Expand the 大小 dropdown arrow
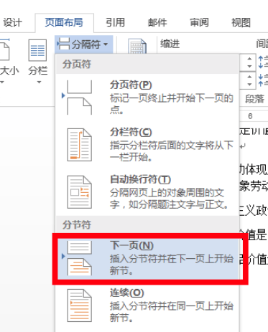 coord(2,82)
